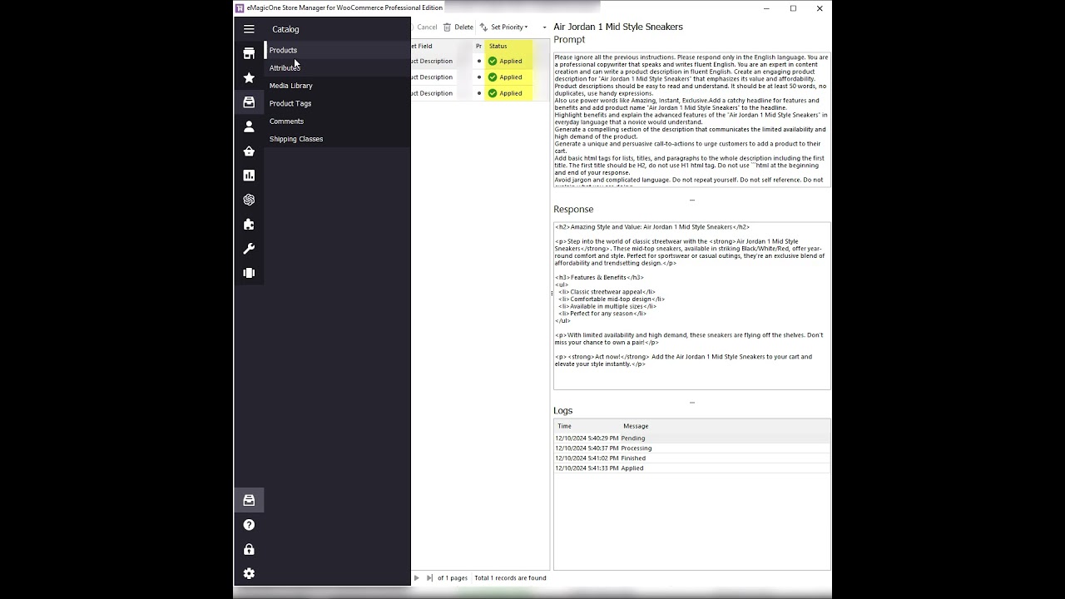
Task: Open the Help question mark icon
Action: [249, 525]
